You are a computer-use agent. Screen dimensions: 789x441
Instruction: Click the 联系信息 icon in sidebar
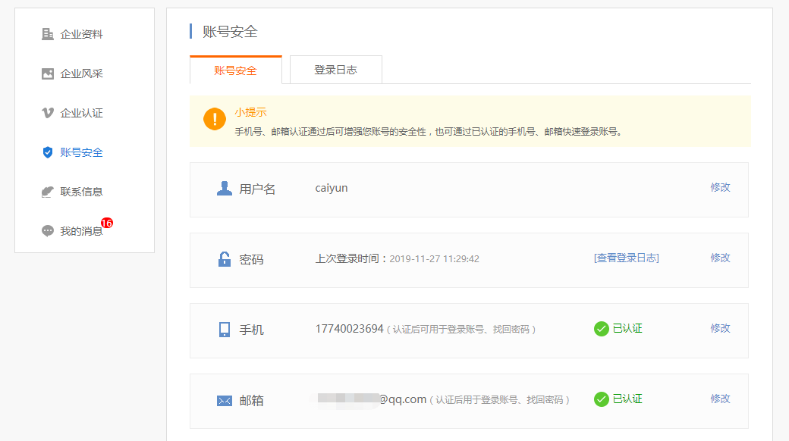(x=48, y=192)
